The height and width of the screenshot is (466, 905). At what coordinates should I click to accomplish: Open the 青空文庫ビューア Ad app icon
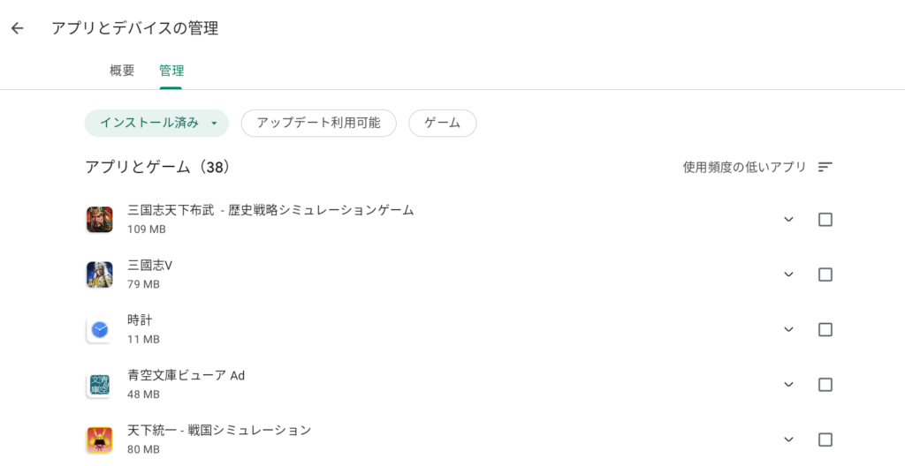click(x=99, y=385)
